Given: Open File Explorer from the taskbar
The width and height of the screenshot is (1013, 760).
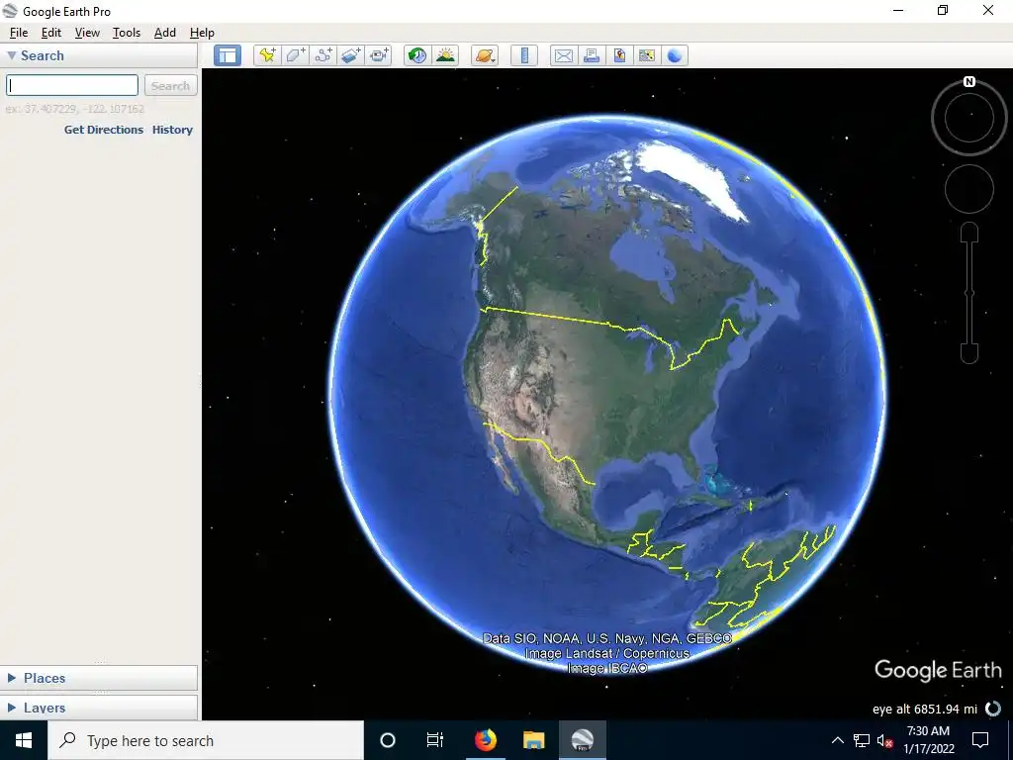Looking at the screenshot, I should (533, 740).
